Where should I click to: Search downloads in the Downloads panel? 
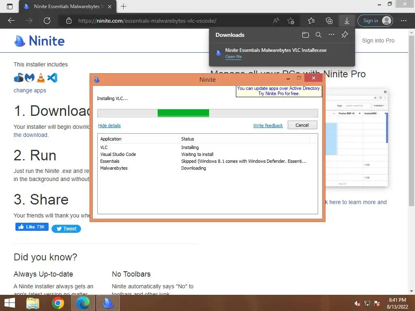(x=319, y=35)
